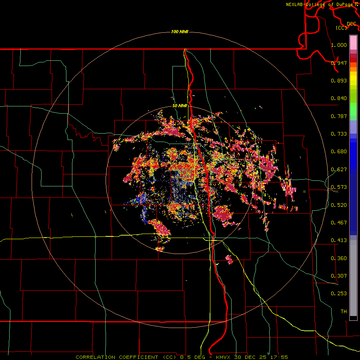Click the 0.840 legend value
Screen dimensions: 360x360
click(339, 98)
